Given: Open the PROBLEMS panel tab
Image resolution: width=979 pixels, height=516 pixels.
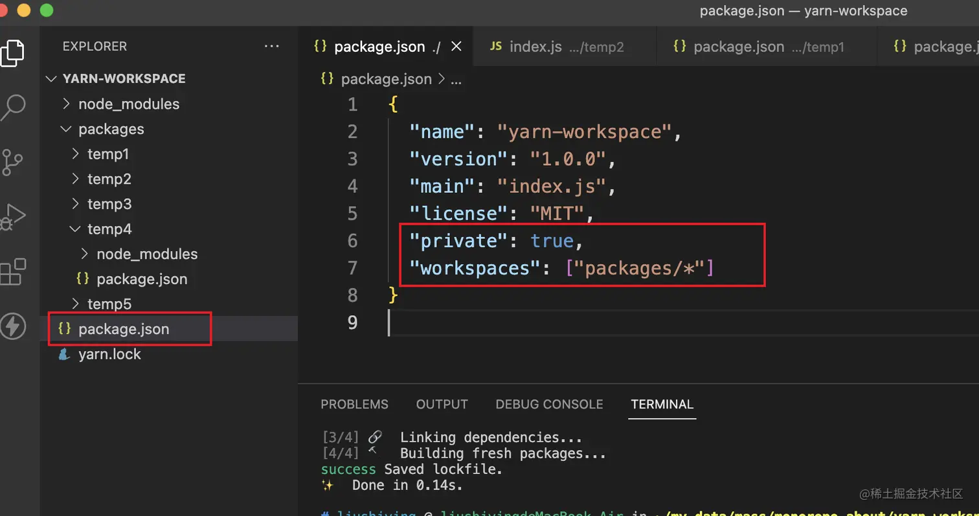Looking at the screenshot, I should pyautogui.click(x=354, y=404).
